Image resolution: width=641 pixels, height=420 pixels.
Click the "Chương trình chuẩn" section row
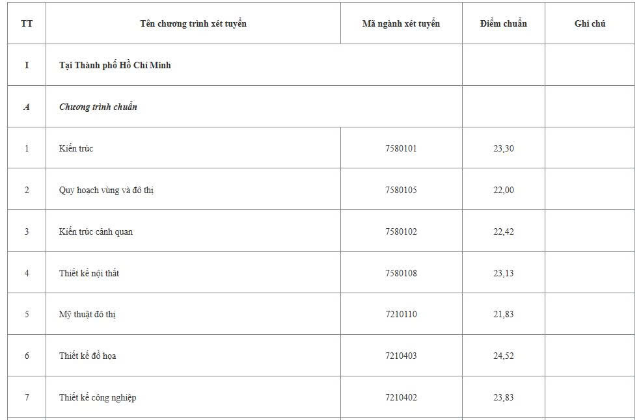coord(321,107)
